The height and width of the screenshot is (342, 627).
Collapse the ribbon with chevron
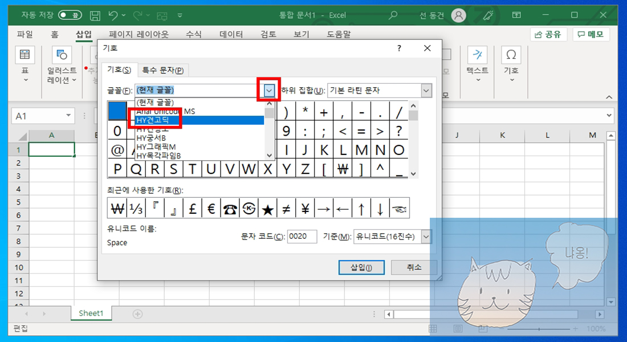[x=609, y=97]
